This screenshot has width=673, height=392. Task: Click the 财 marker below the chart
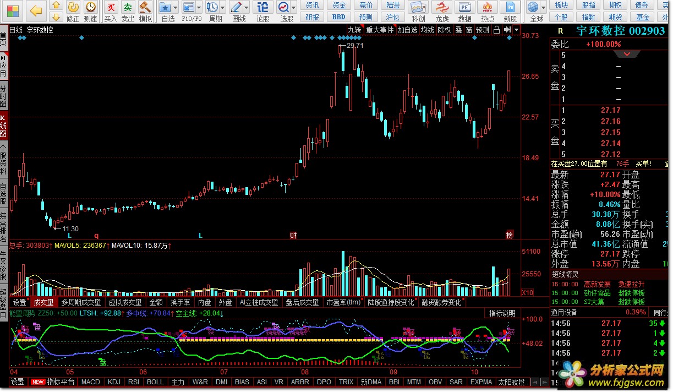click(293, 235)
